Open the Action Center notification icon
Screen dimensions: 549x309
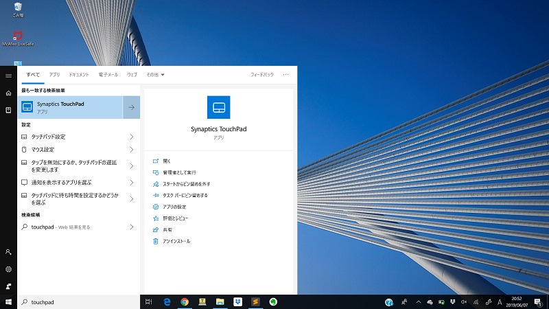click(x=538, y=302)
